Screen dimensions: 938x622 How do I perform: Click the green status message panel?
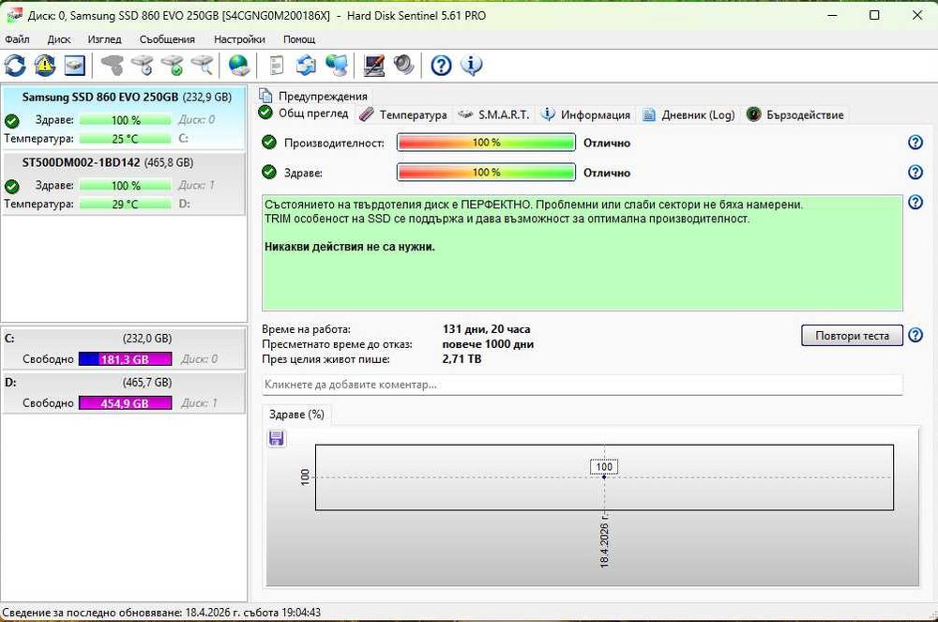pos(582,252)
